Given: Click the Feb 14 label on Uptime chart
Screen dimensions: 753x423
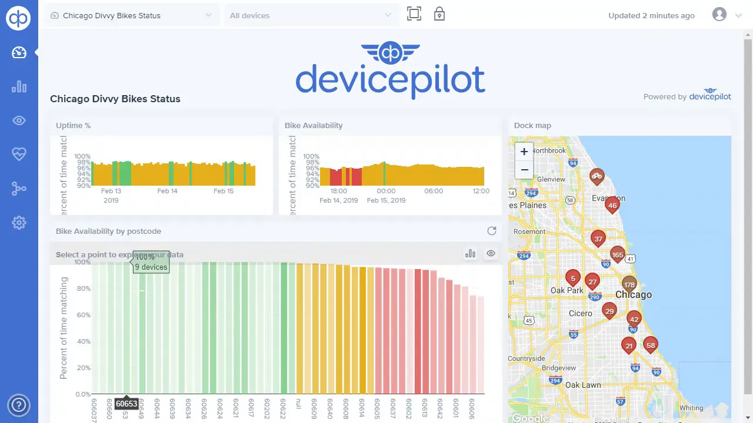Looking at the screenshot, I should tap(167, 191).
